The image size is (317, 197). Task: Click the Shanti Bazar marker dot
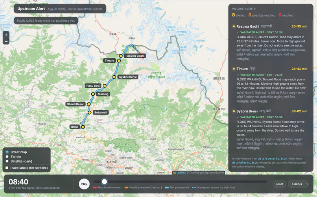pos(88,104)
